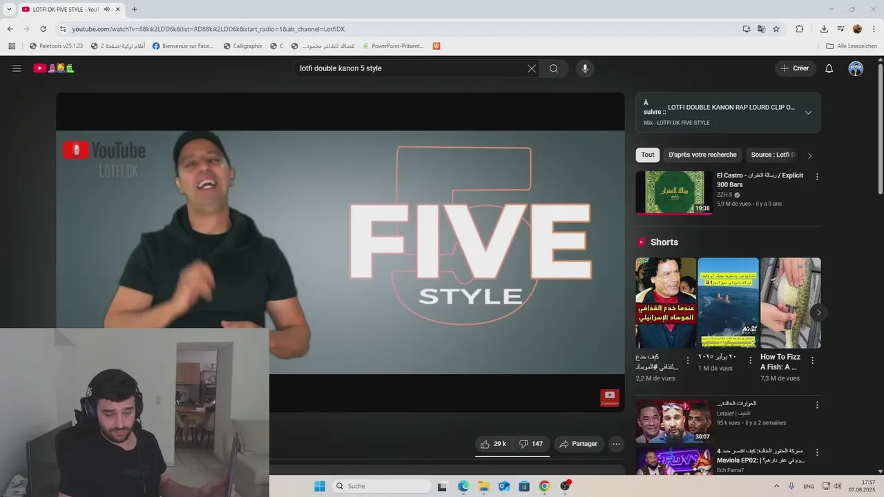The image size is (884, 497).
Task: Open options for the Gaddafi Short
Action: [687, 360]
